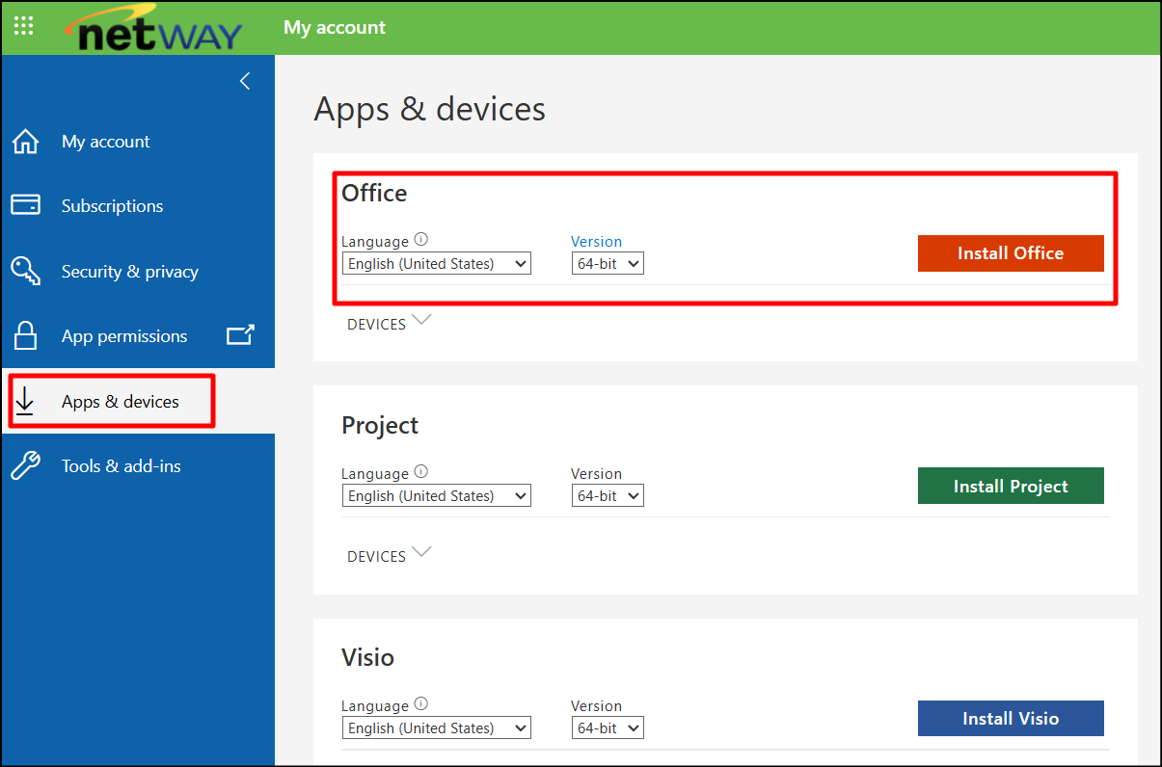Click the Install Visio button

click(x=1010, y=719)
